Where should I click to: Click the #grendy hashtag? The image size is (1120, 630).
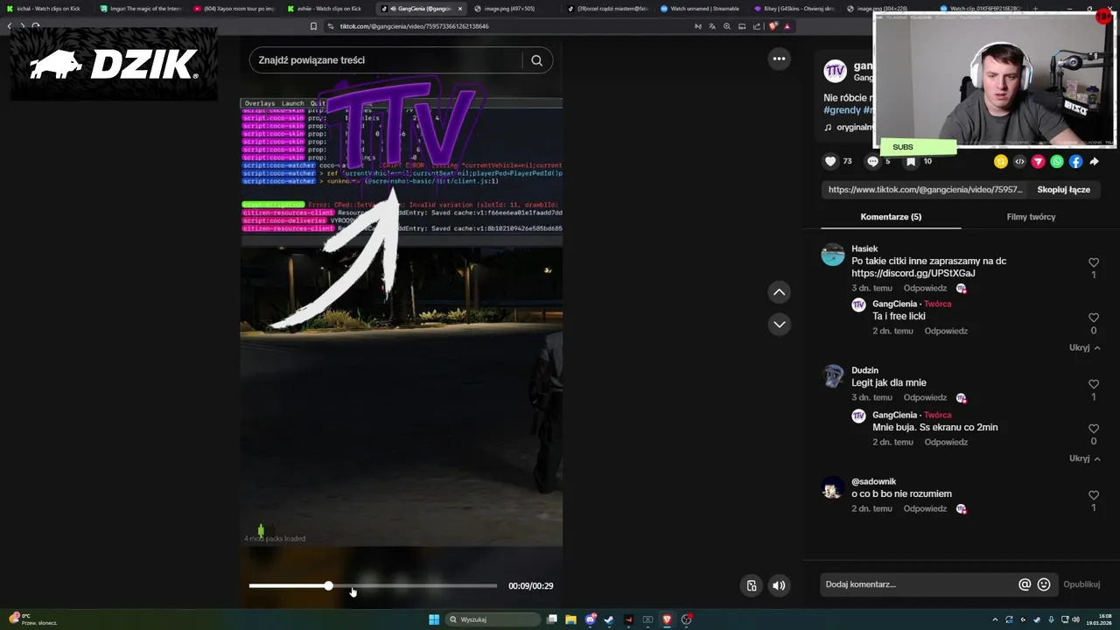tap(842, 110)
